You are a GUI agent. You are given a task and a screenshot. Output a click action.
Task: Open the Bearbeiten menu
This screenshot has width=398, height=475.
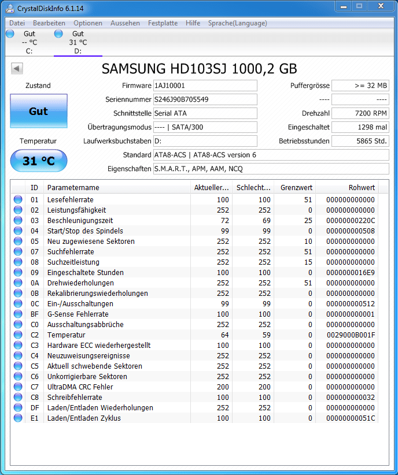pyautogui.click(x=49, y=23)
